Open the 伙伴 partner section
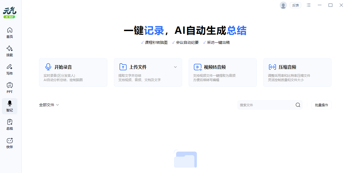The height and width of the screenshot is (173, 347). (x=9, y=143)
